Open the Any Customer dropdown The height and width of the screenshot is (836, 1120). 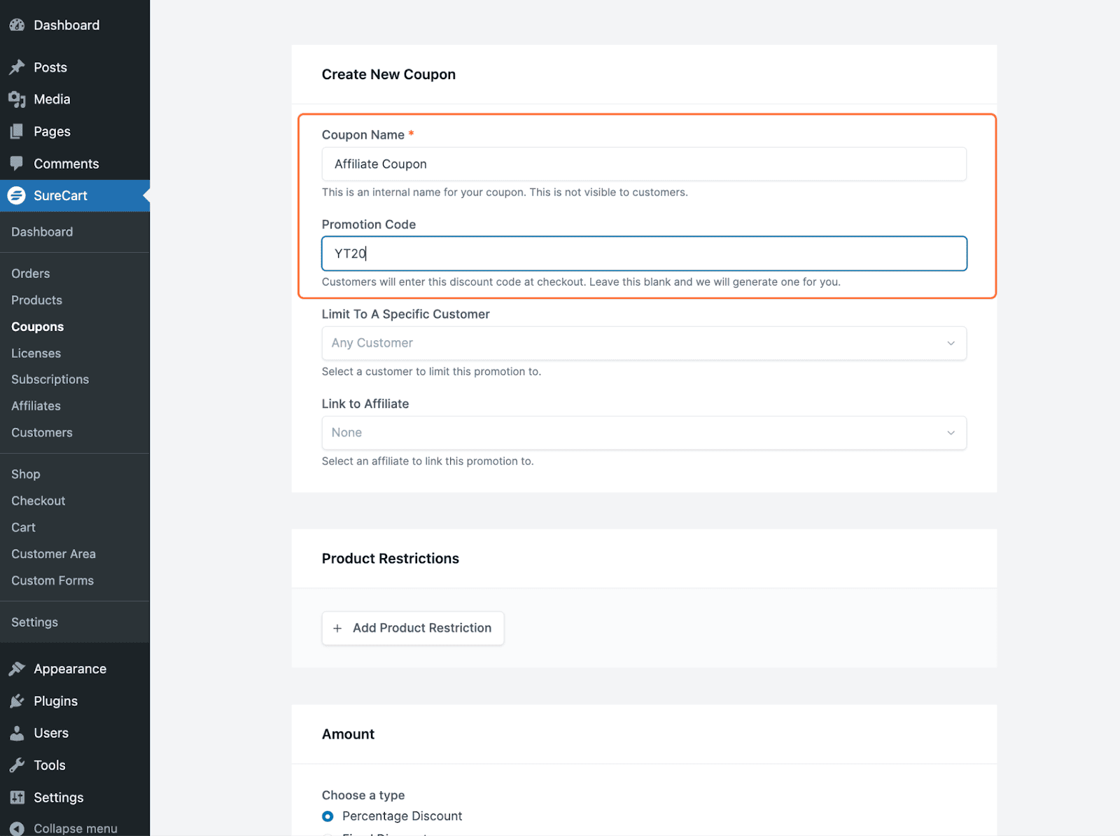pos(643,343)
